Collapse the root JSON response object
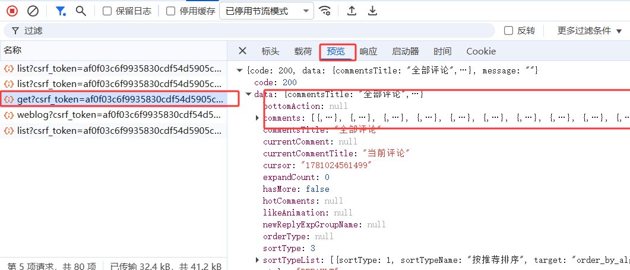The height and width of the screenshot is (270, 630). coord(240,71)
